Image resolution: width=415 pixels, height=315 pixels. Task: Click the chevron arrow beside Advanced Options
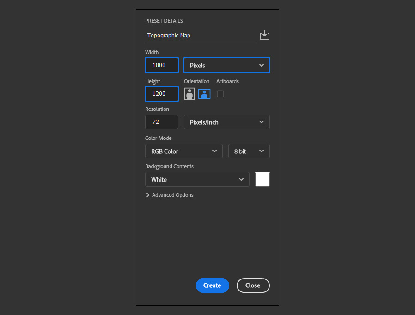(148, 195)
